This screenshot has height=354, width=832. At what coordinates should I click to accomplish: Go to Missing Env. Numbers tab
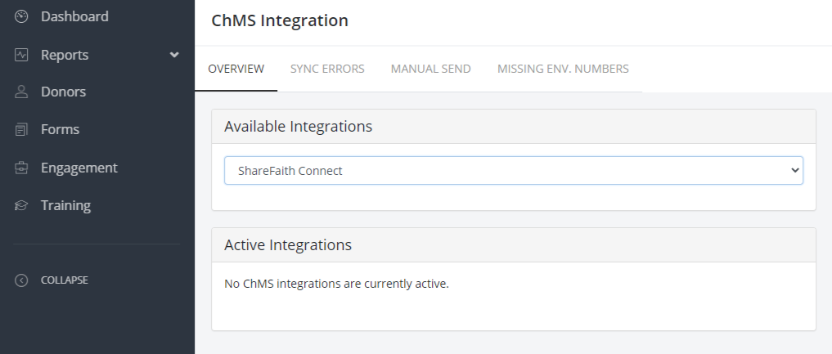pyautogui.click(x=563, y=69)
